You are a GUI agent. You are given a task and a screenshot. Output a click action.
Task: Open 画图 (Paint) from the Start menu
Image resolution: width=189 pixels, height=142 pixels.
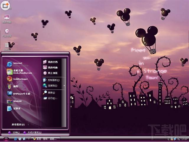[12, 86]
